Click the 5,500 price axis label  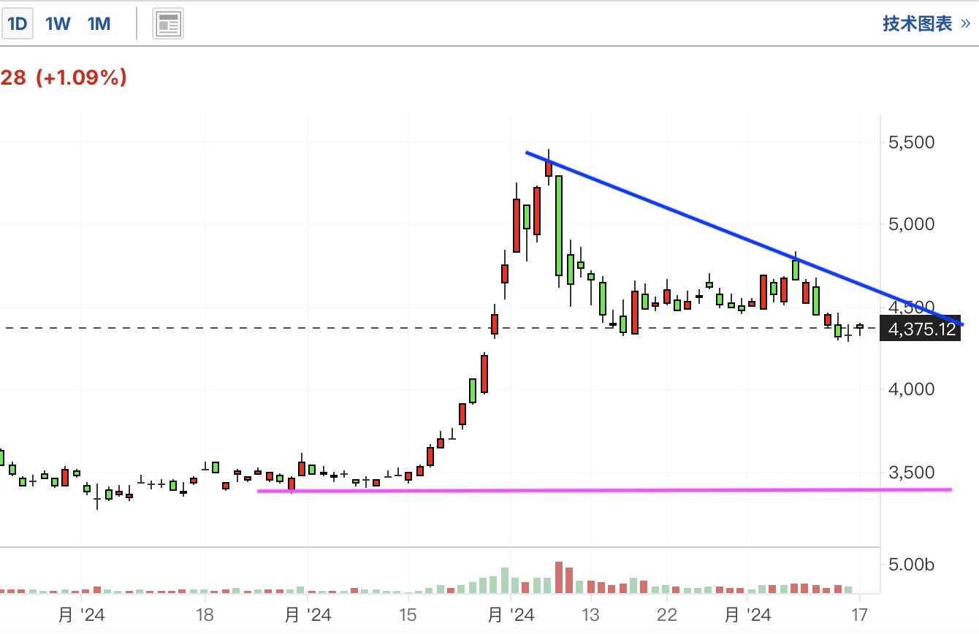point(911,142)
